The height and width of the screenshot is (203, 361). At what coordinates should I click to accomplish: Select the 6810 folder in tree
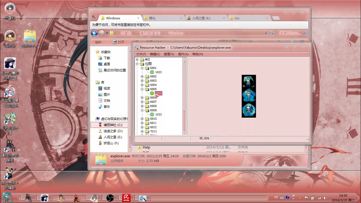click(x=153, y=119)
